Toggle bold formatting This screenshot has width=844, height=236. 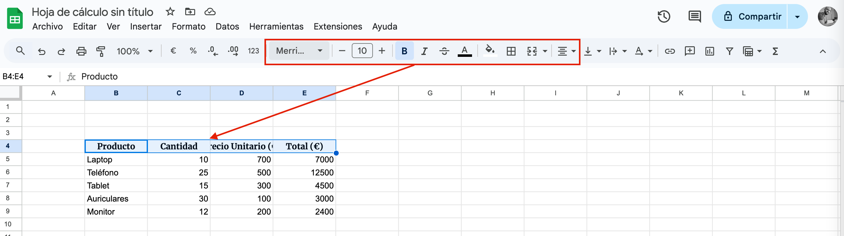(x=404, y=51)
